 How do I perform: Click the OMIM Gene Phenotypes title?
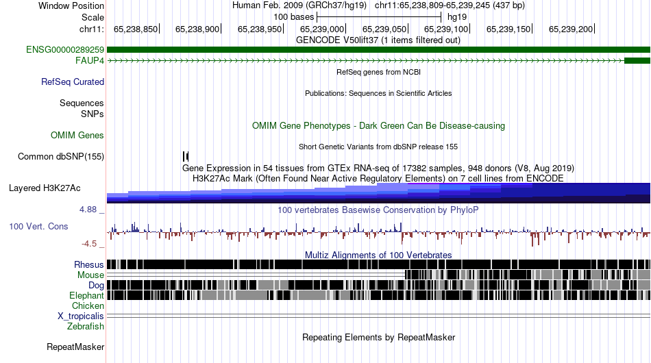(378, 126)
